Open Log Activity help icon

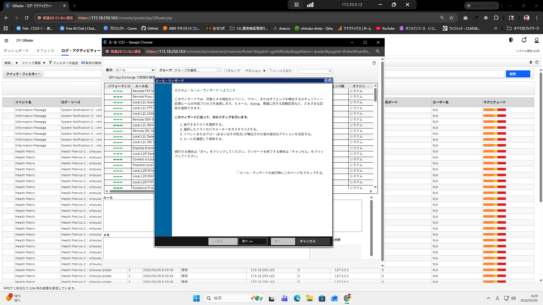(x=536, y=62)
